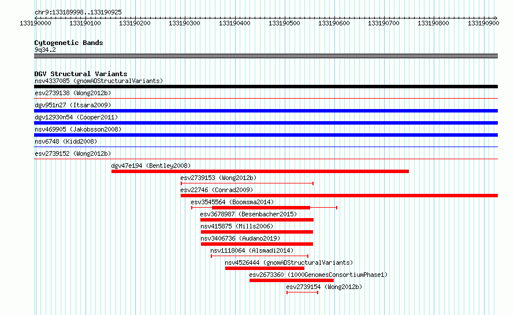Select the nsv1118064 (Alsmadi2014) label
The width and height of the screenshot is (514, 315).
pyautogui.click(x=252, y=250)
